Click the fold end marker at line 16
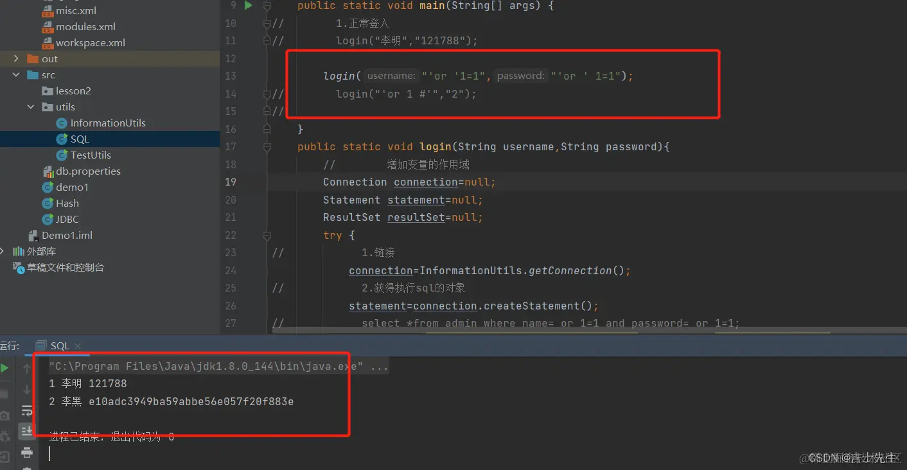 [267, 129]
